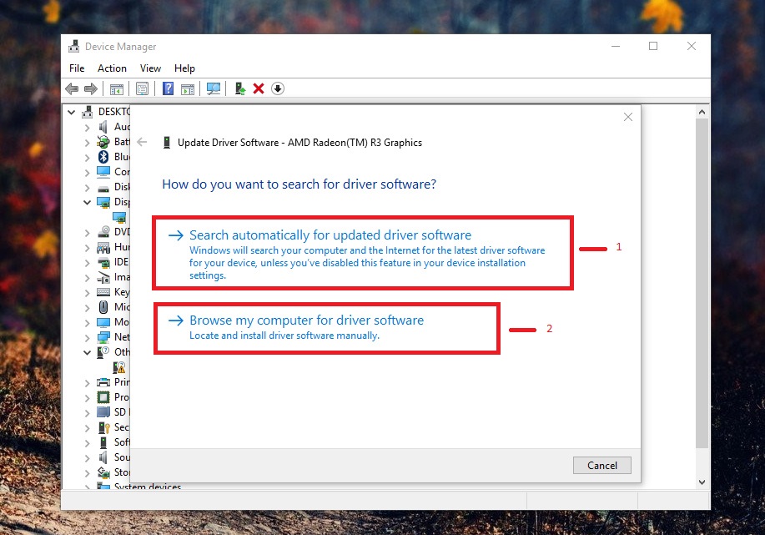The height and width of the screenshot is (535, 765).
Task: Expand the Disk drives chevron
Action: (88, 188)
